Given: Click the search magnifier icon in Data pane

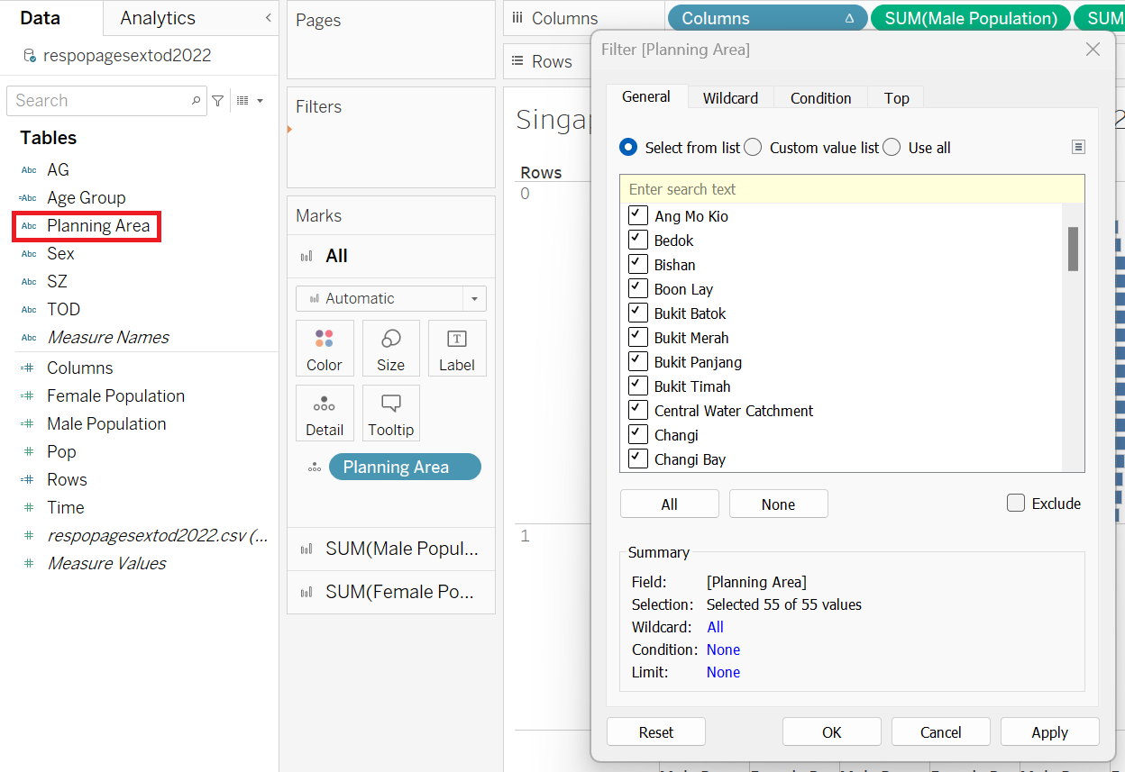Looking at the screenshot, I should point(196,101).
